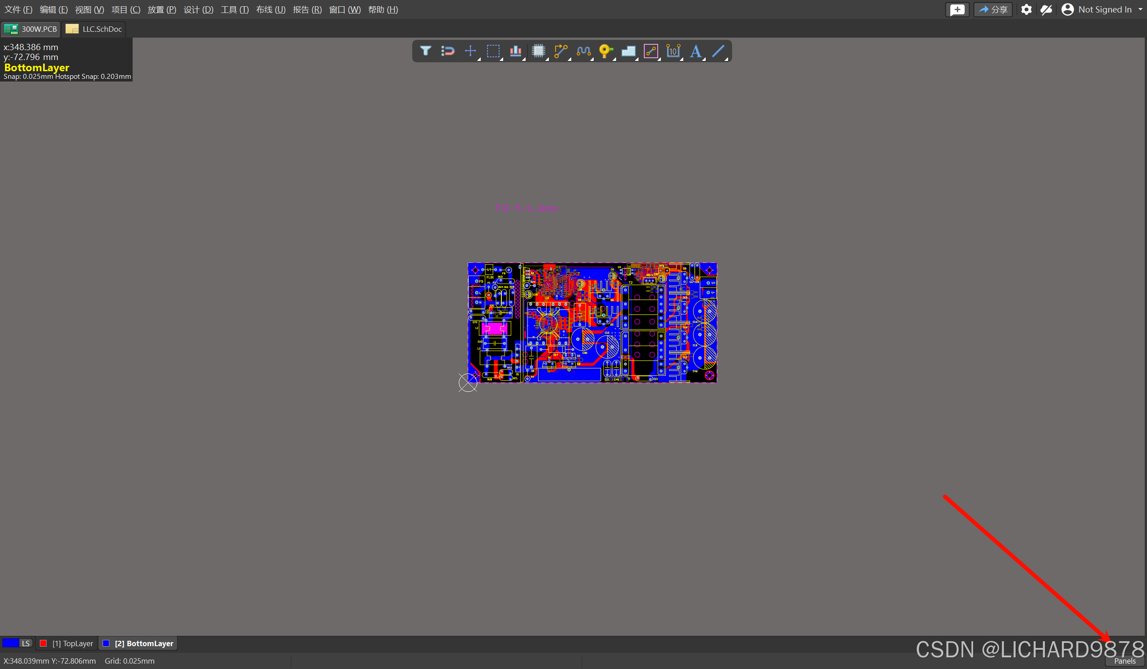Image resolution: width=1147 pixels, height=669 pixels.
Task: Click the place text string tool
Action: click(x=695, y=51)
